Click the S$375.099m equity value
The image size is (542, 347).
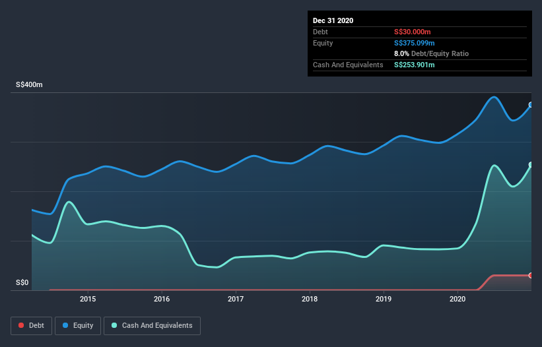pyautogui.click(x=415, y=43)
